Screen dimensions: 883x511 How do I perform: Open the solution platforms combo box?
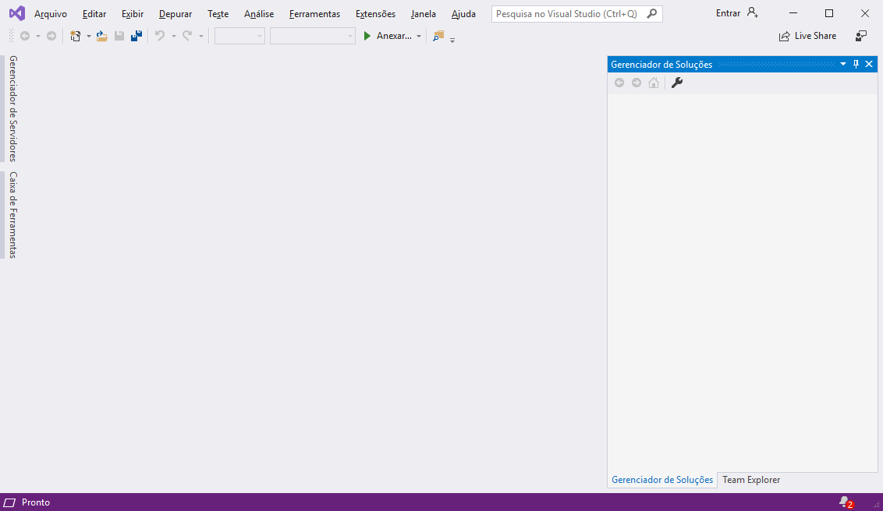313,36
